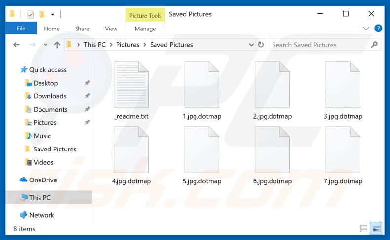
Task: Select the 3.jpg.dotmap file icon
Action: (x=343, y=85)
